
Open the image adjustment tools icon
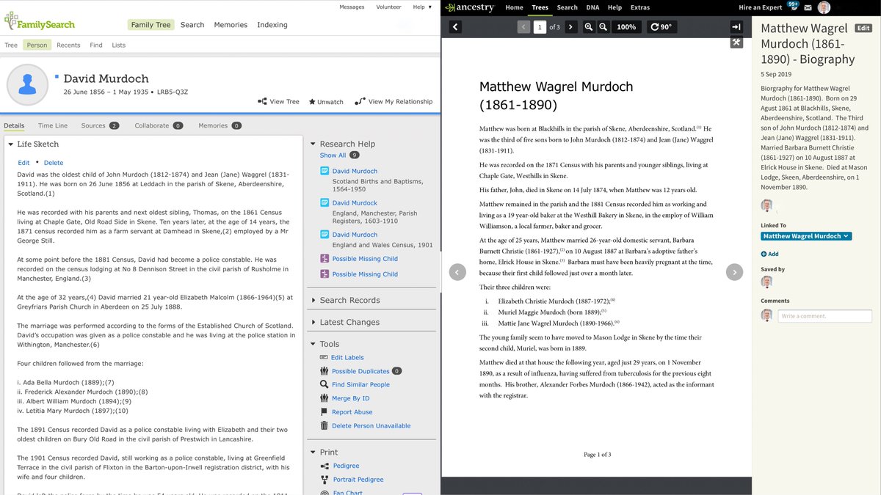click(736, 43)
